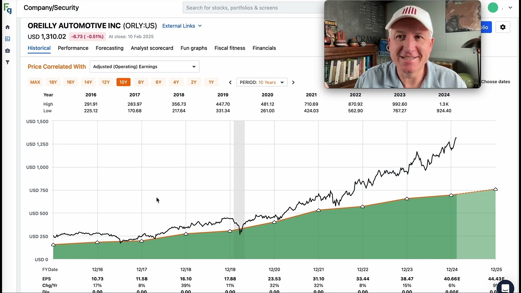
Task: Open the chart analysis sidebar icon
Action: (7, 39)
